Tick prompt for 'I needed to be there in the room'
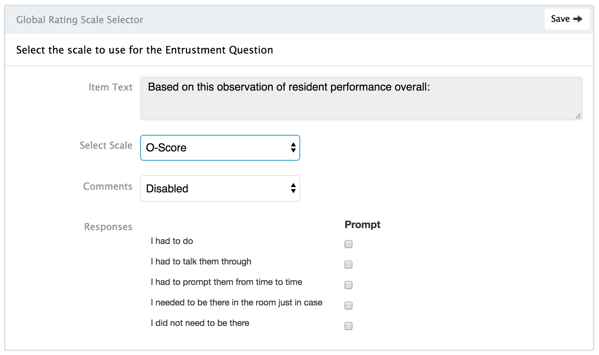Screen dimensions: 599x355 coord(348,305)
